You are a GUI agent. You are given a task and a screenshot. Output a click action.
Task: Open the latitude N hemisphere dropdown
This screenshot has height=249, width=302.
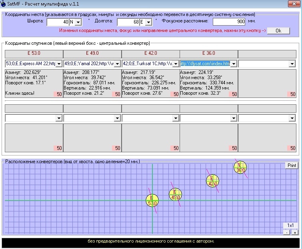(78, 22)
